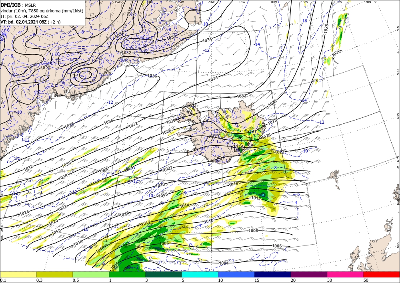Click the "10W" longitude label

point(274,2)
